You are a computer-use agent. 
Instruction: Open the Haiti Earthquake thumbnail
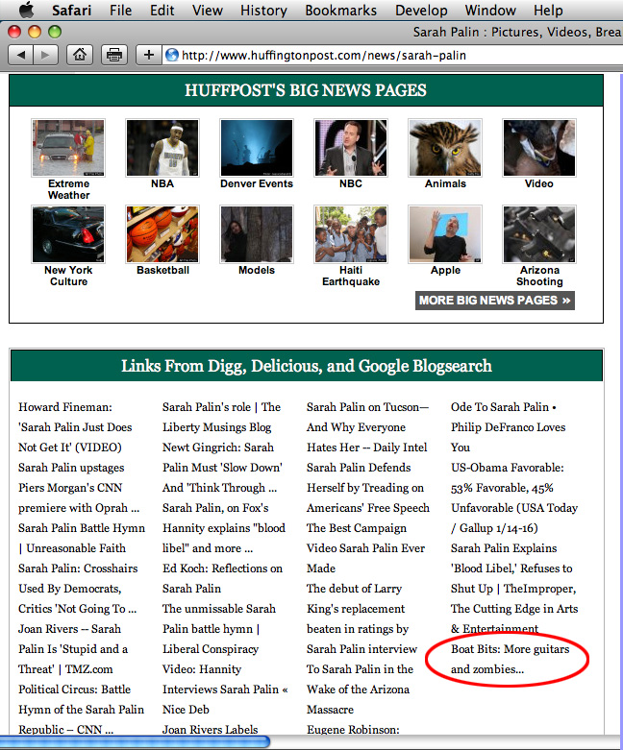(351, 234)
